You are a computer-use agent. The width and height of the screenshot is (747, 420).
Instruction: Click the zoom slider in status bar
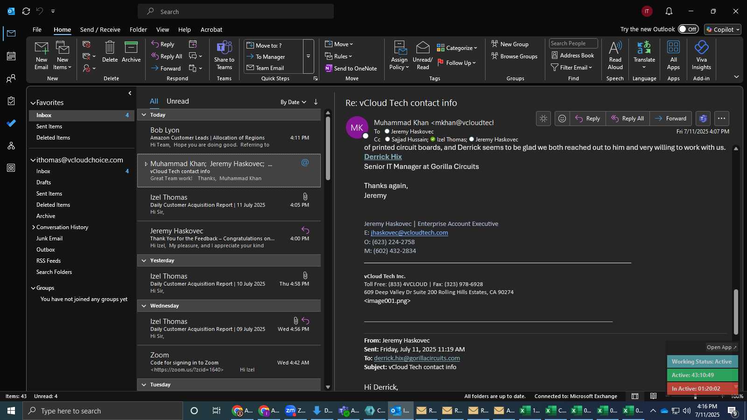tap(695, 396)
